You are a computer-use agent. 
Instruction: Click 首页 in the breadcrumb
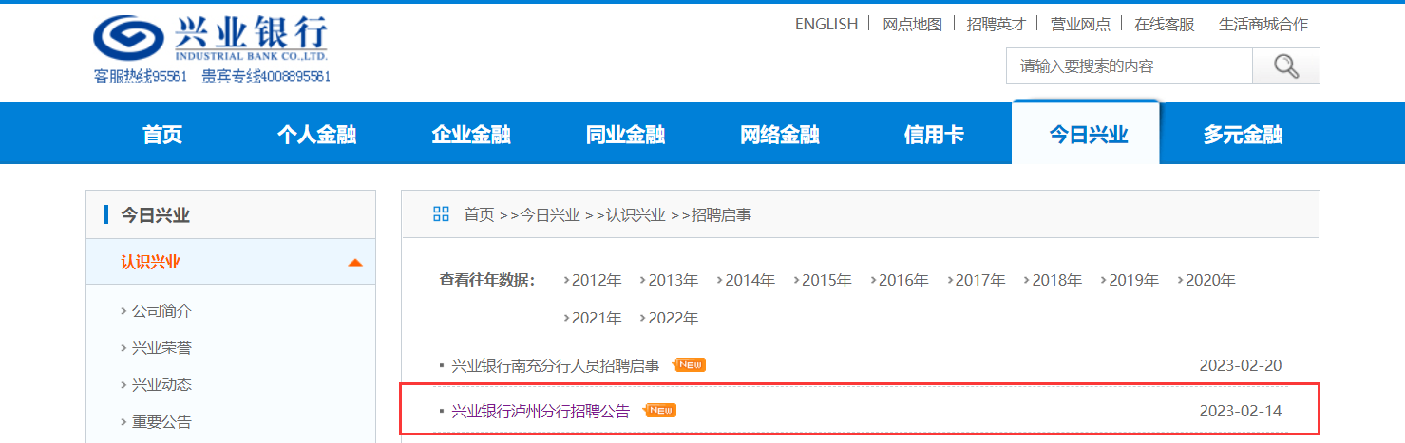point(479,215)
